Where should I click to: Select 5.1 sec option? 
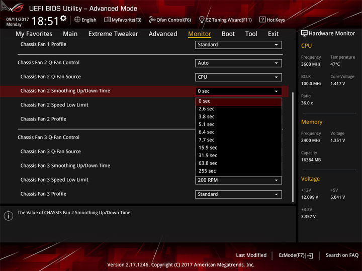[x=238, y=124]
